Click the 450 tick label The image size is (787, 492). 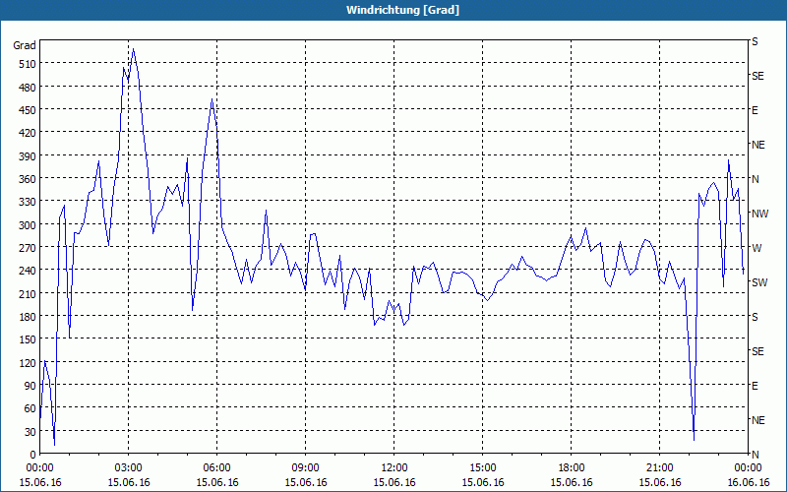pos(28,110)
